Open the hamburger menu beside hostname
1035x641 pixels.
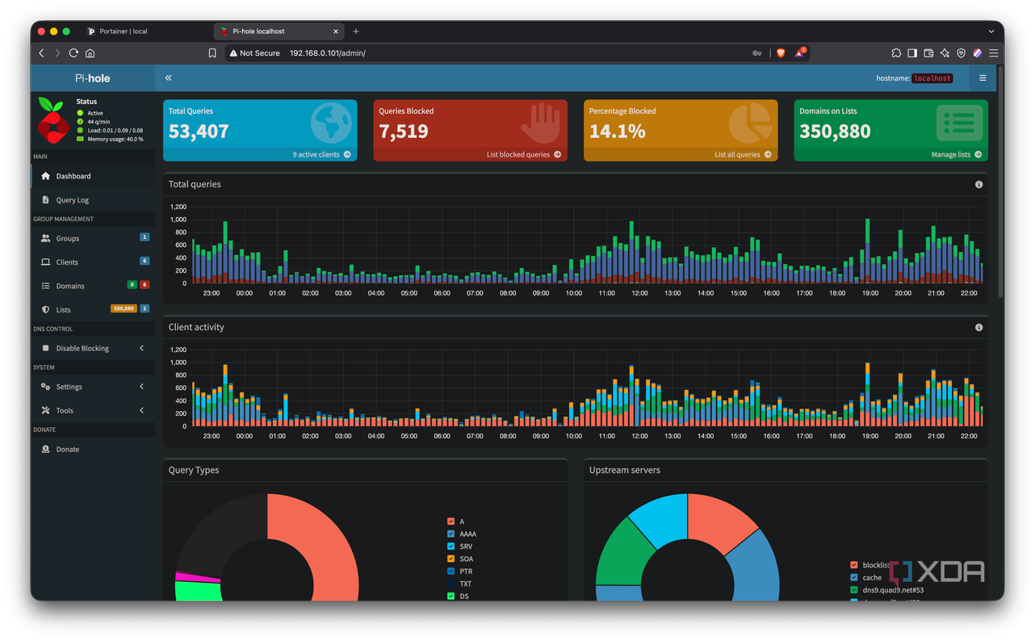(983, 78)
